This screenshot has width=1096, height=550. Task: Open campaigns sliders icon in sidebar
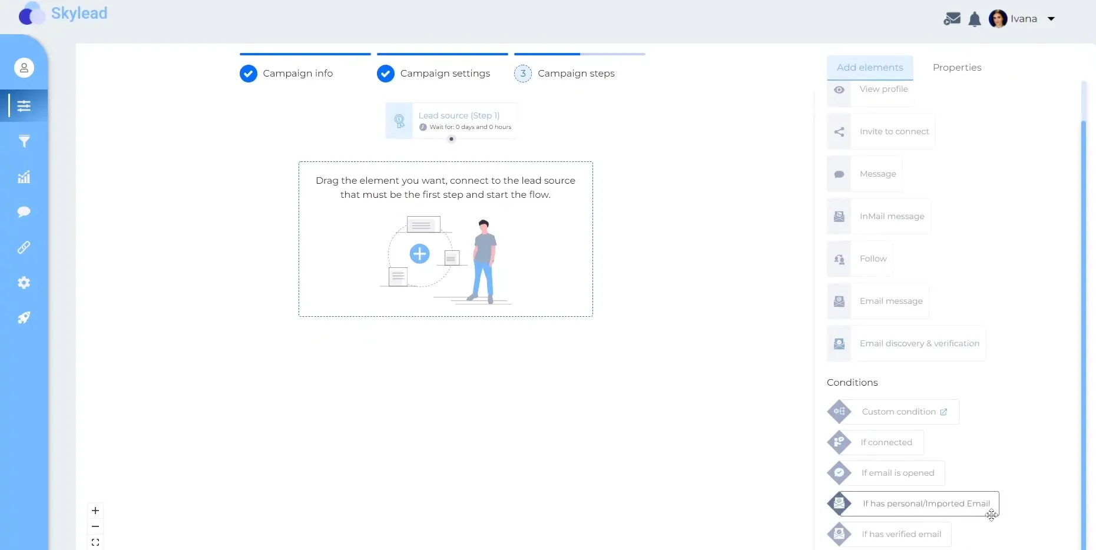pos(24,106)
